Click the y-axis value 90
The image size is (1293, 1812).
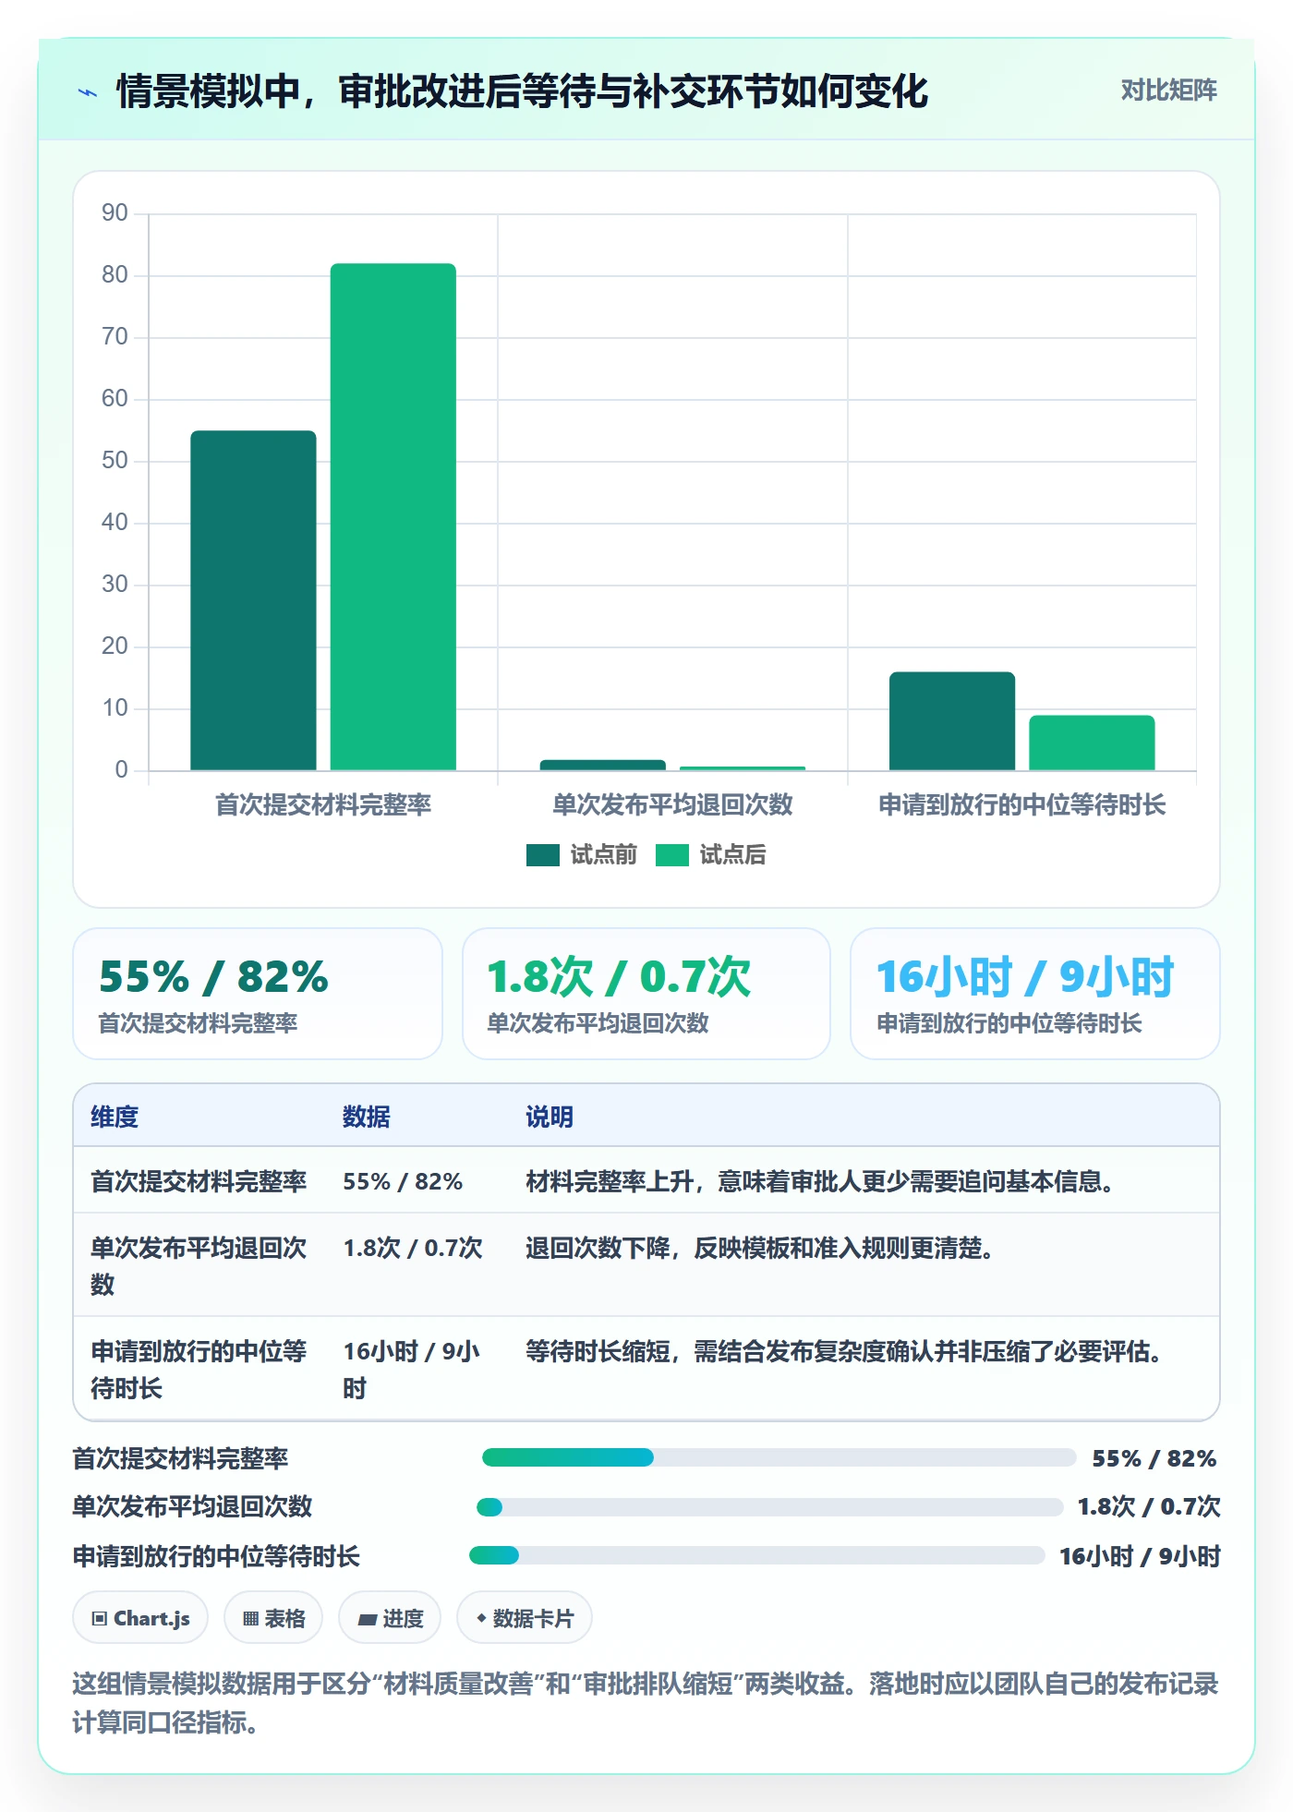(x=115, y=213)
